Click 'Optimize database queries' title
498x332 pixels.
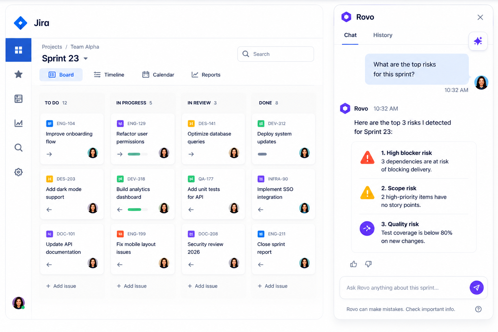209,138
